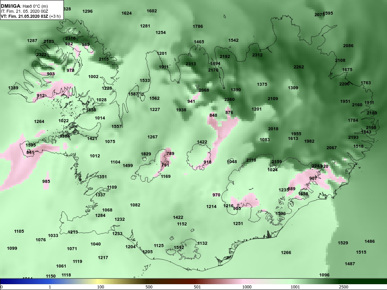The width and height of the screenshot is (387, 290).
Task: Click the map value 970
Action: pyautogui.click(x=216, y=195)
